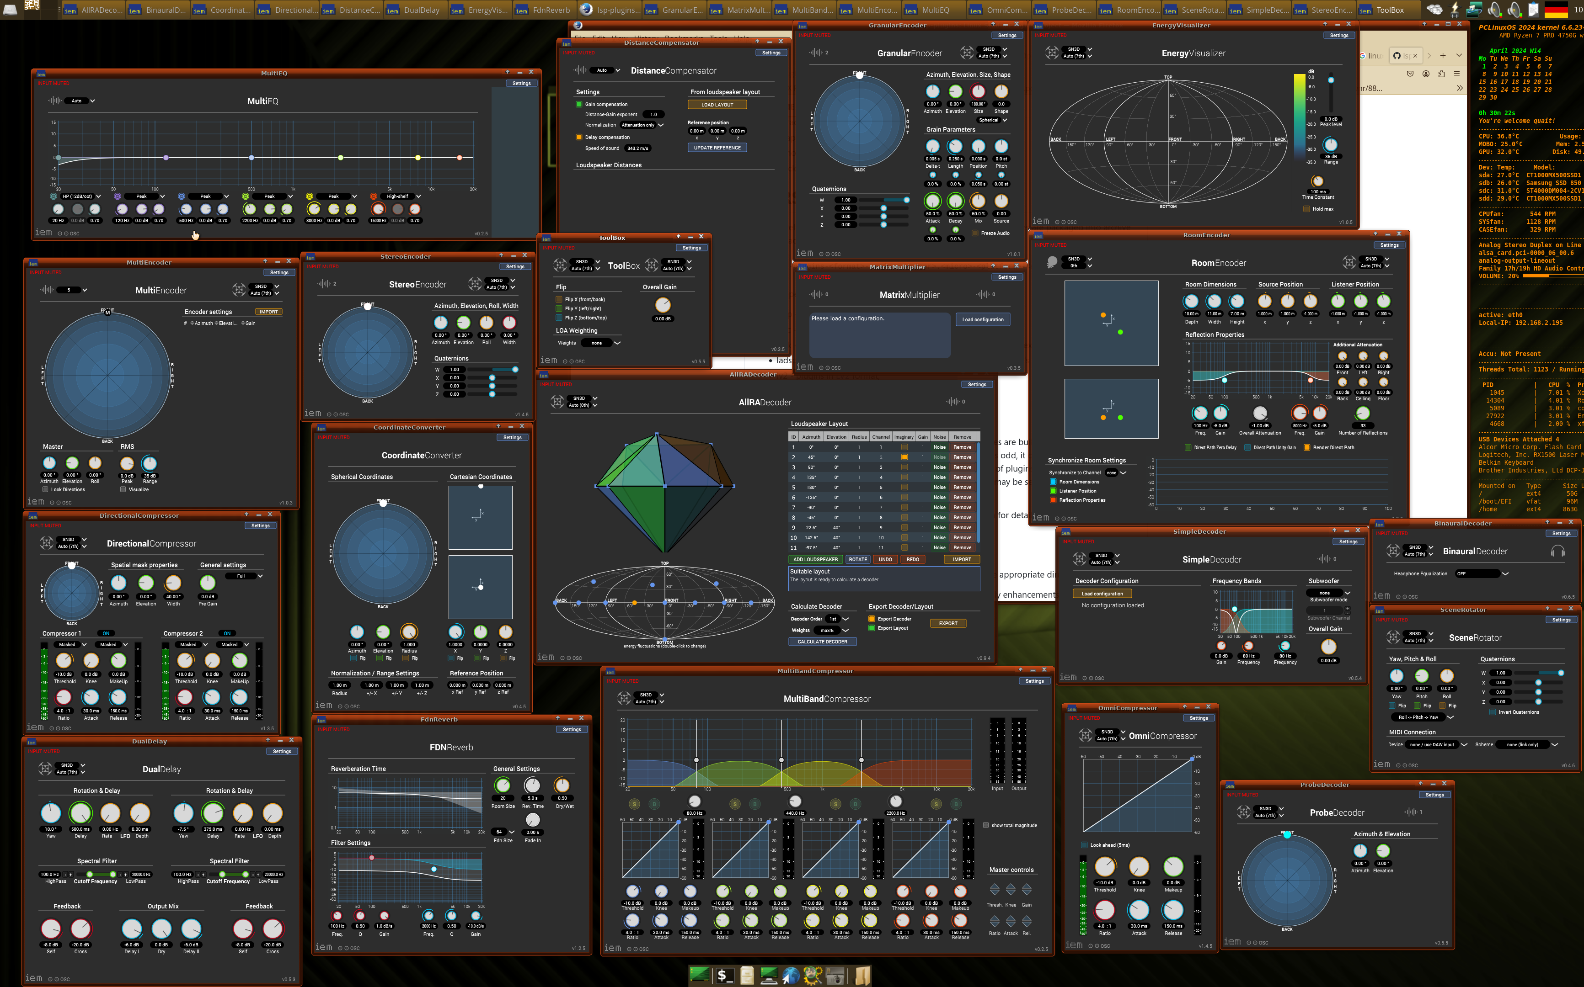Toggle Gain compensation in DistanceCompensator

click(x=579, y=105)
